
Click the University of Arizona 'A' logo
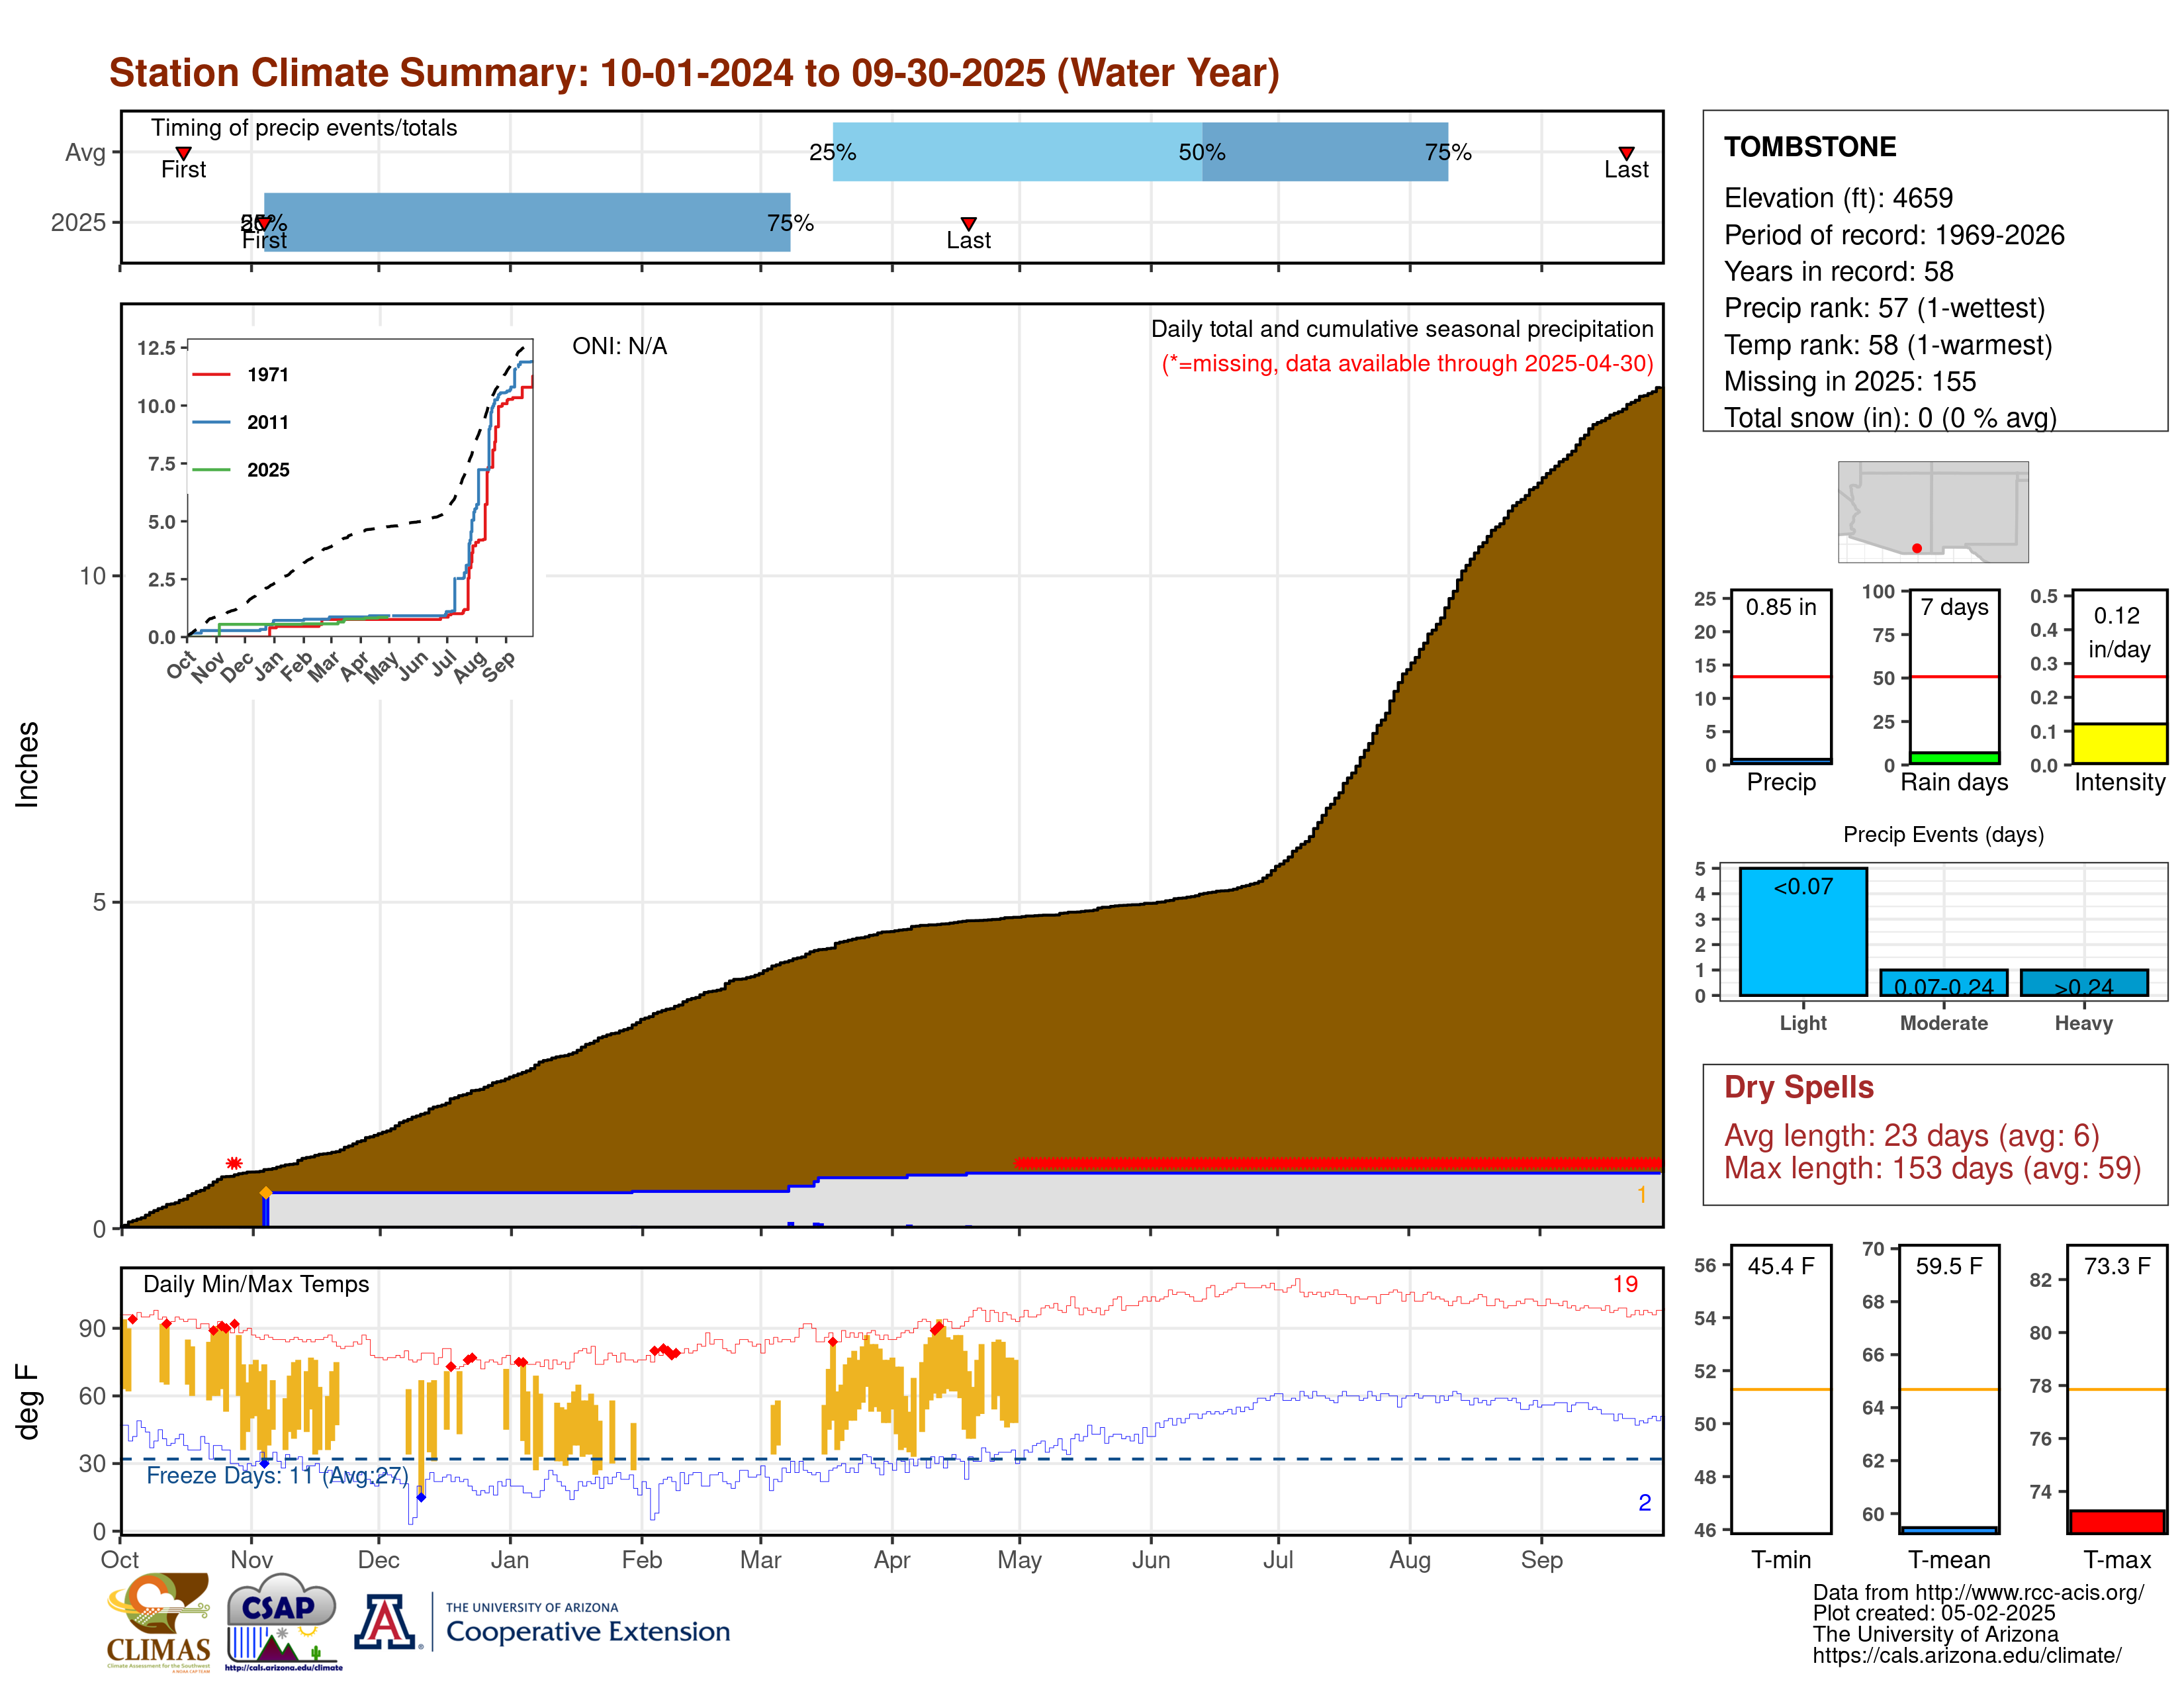(x=385, y=1622)
